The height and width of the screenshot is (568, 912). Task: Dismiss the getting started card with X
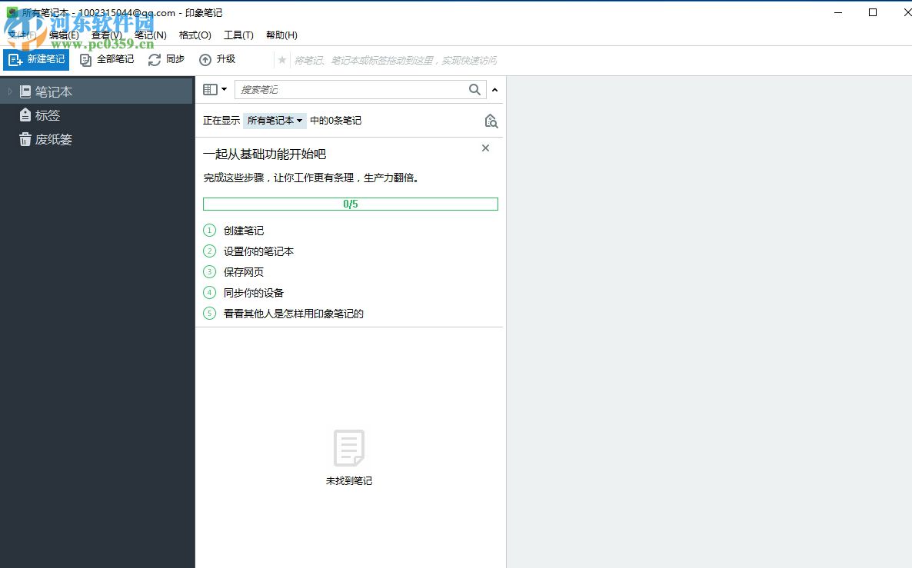(x=485, y=148)
